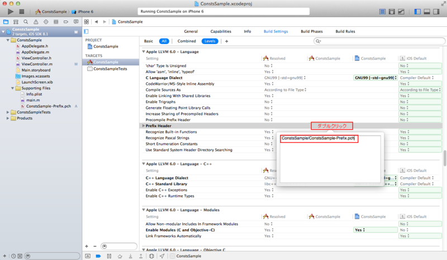Open the Capabilities tab
Screen dimensions: 447x260
coord(221,31)
